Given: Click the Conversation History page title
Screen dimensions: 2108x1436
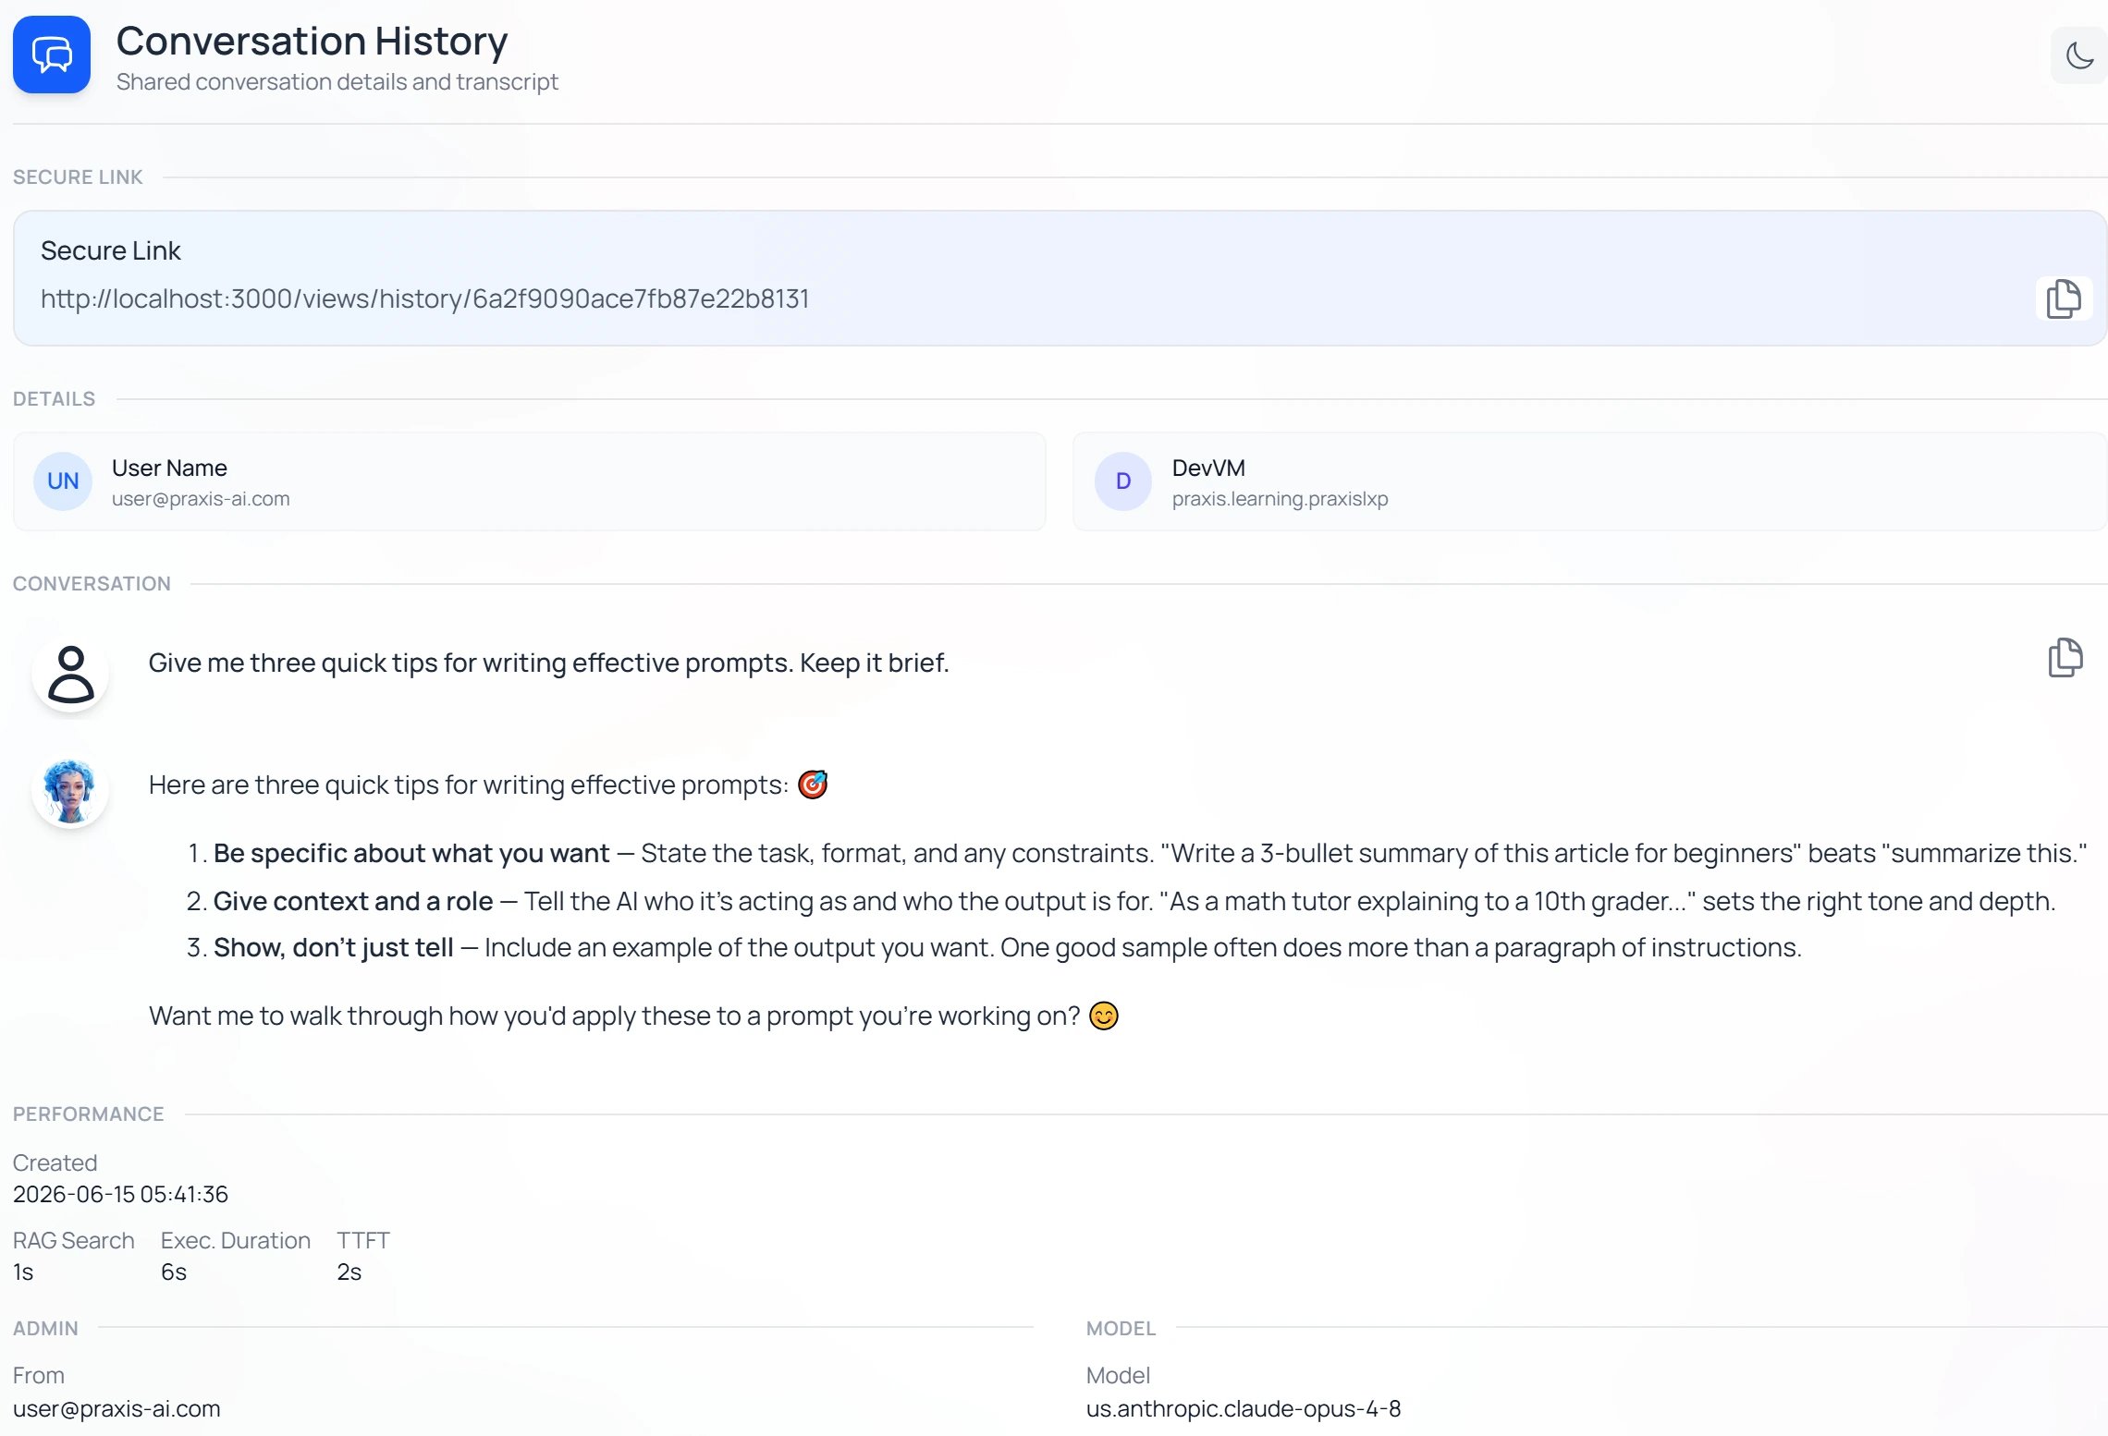Looking at the screenshot, I should (x=313, y=41).
